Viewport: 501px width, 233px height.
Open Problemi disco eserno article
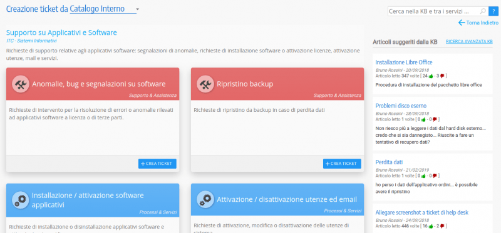coord(401,106)
